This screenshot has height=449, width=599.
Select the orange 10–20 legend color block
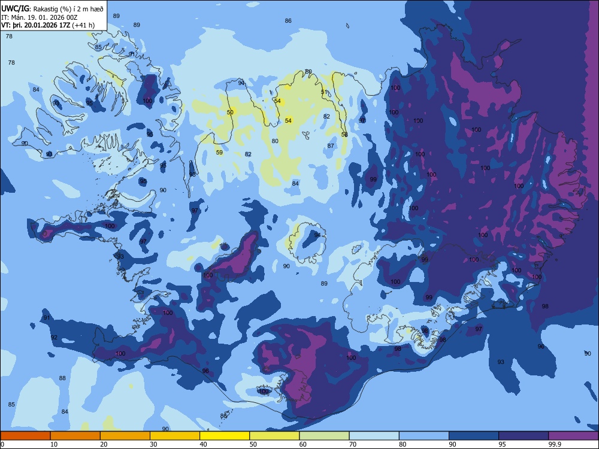[75, 436]
